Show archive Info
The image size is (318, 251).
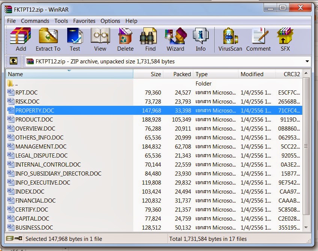(200, 39)
